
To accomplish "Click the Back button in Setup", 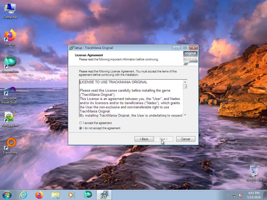I will [144, 139].
